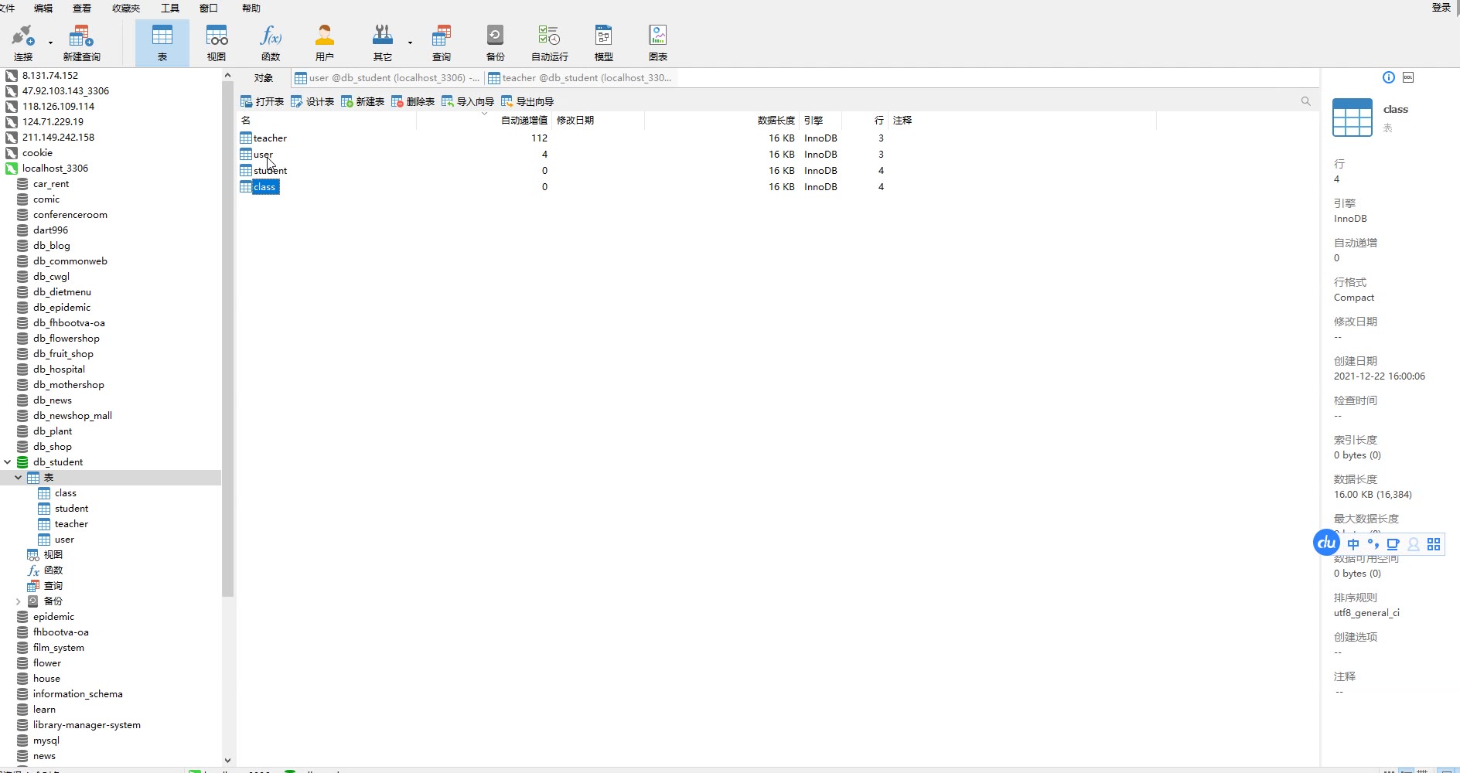
Task: Open the 查看 (View) menu
Action: pos(82,8)
